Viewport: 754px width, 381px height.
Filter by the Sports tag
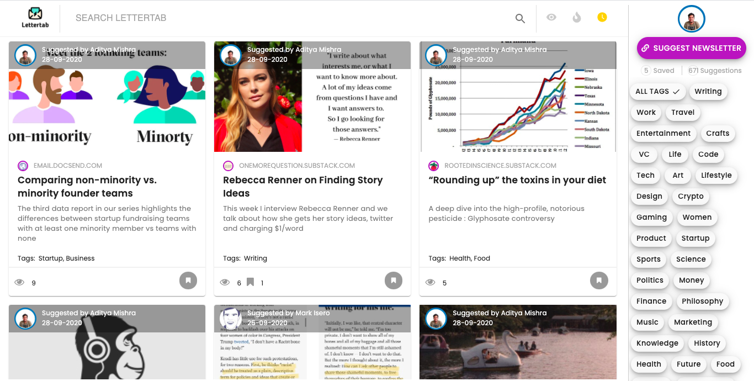649,260
